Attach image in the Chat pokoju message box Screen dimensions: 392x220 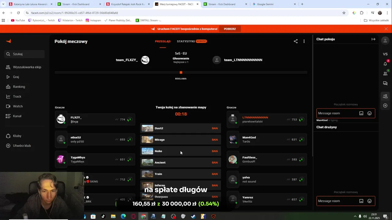pos(361,113)
